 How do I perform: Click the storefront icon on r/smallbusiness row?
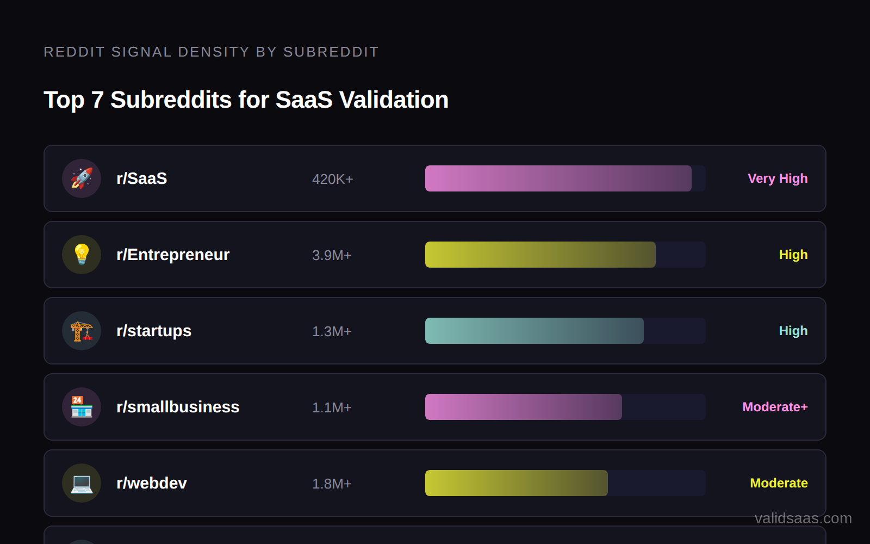tap(82, 407)
